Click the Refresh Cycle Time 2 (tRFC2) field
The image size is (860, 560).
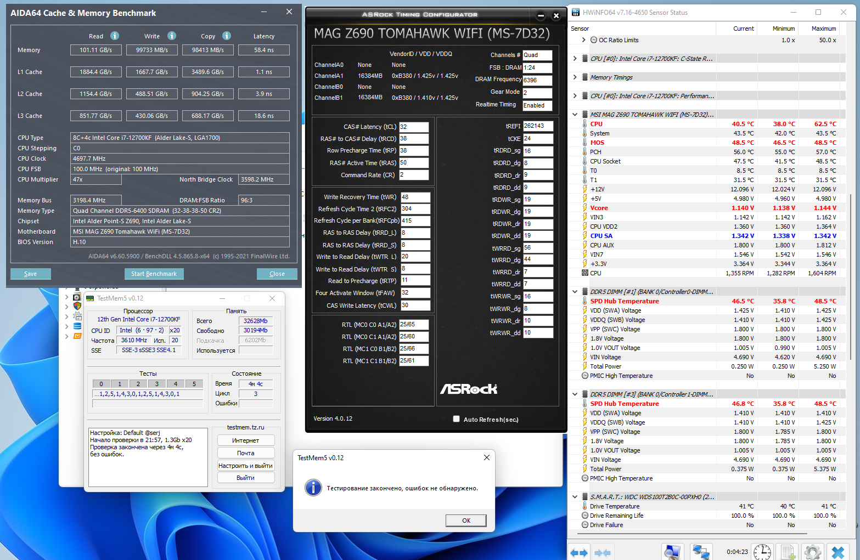coord(415,209)
